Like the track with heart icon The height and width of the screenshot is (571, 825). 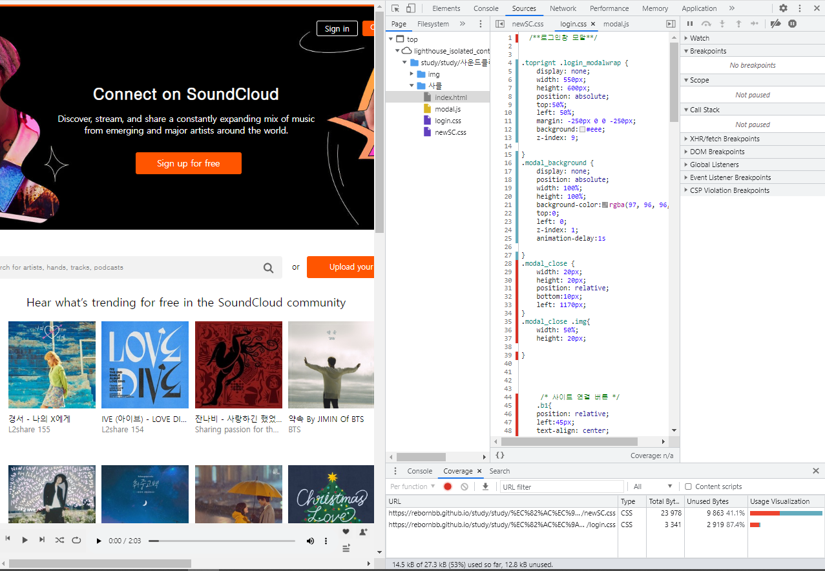click(x=346, y=532)
